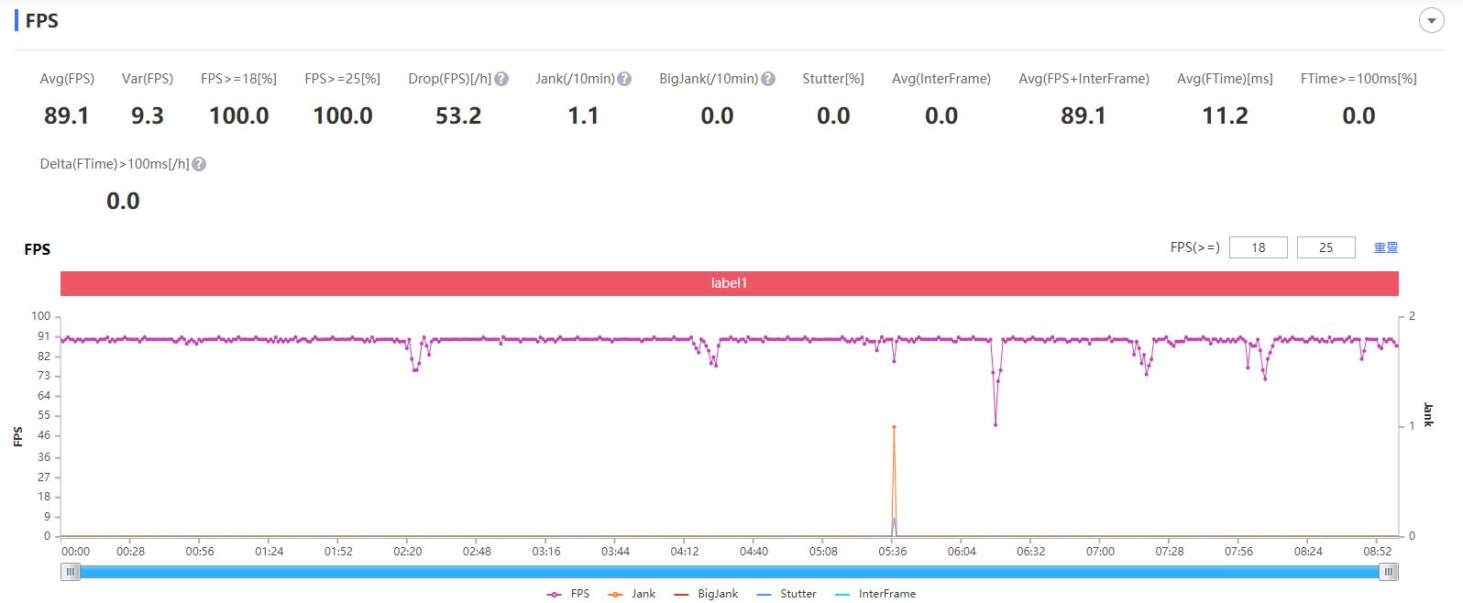Screen dimensions: 1463x603
Task: Click the FPS threshold field showing 25
Action: click(x=1326, y=247)
